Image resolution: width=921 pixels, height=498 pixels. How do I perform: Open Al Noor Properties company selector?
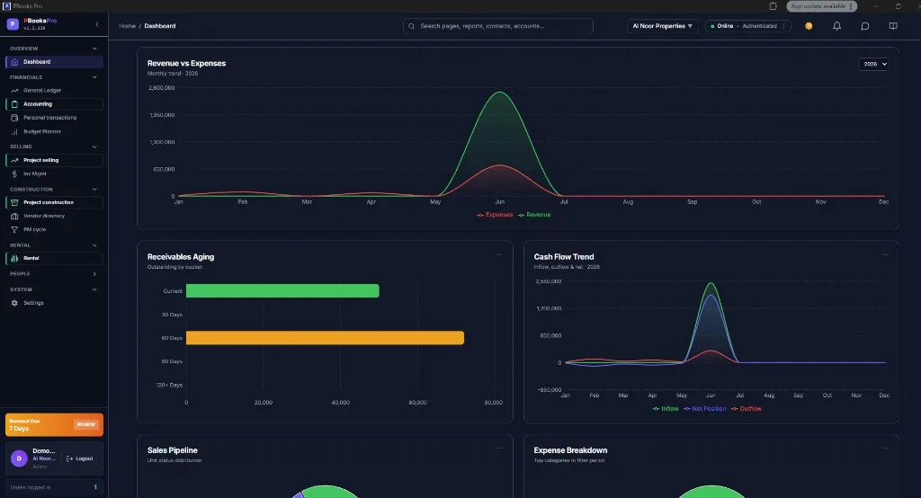[x=663, y=26]
